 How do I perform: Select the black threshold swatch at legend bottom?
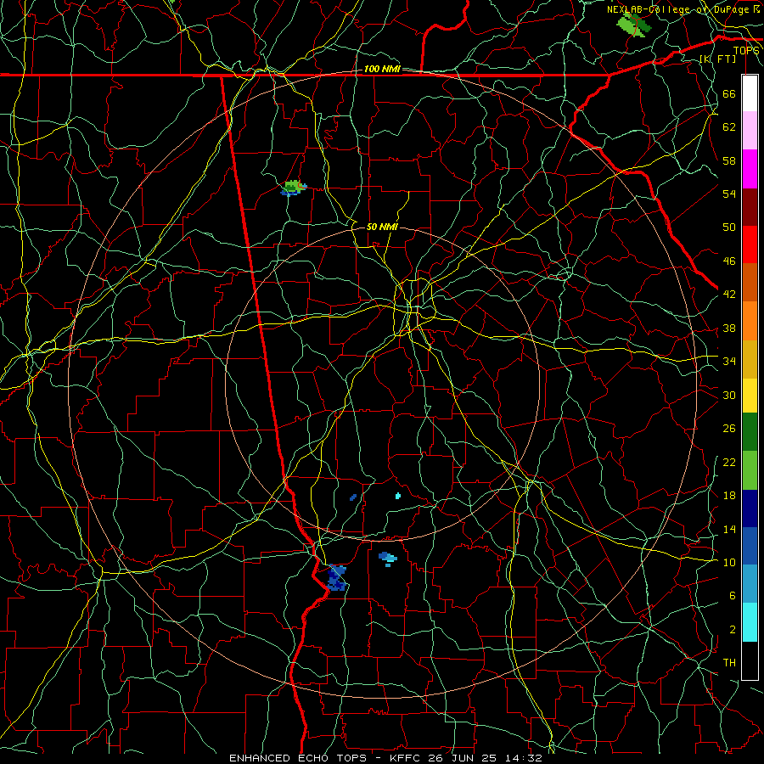750,660
